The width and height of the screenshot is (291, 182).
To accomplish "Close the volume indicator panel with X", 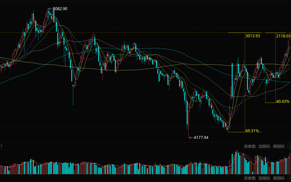I will click(289, 146).
